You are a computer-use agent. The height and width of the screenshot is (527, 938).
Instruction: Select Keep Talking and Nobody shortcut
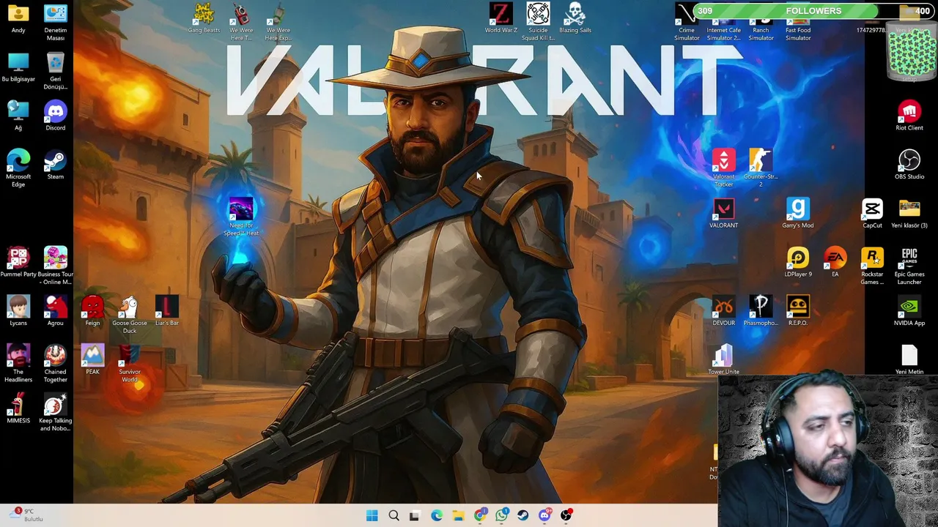55,413
